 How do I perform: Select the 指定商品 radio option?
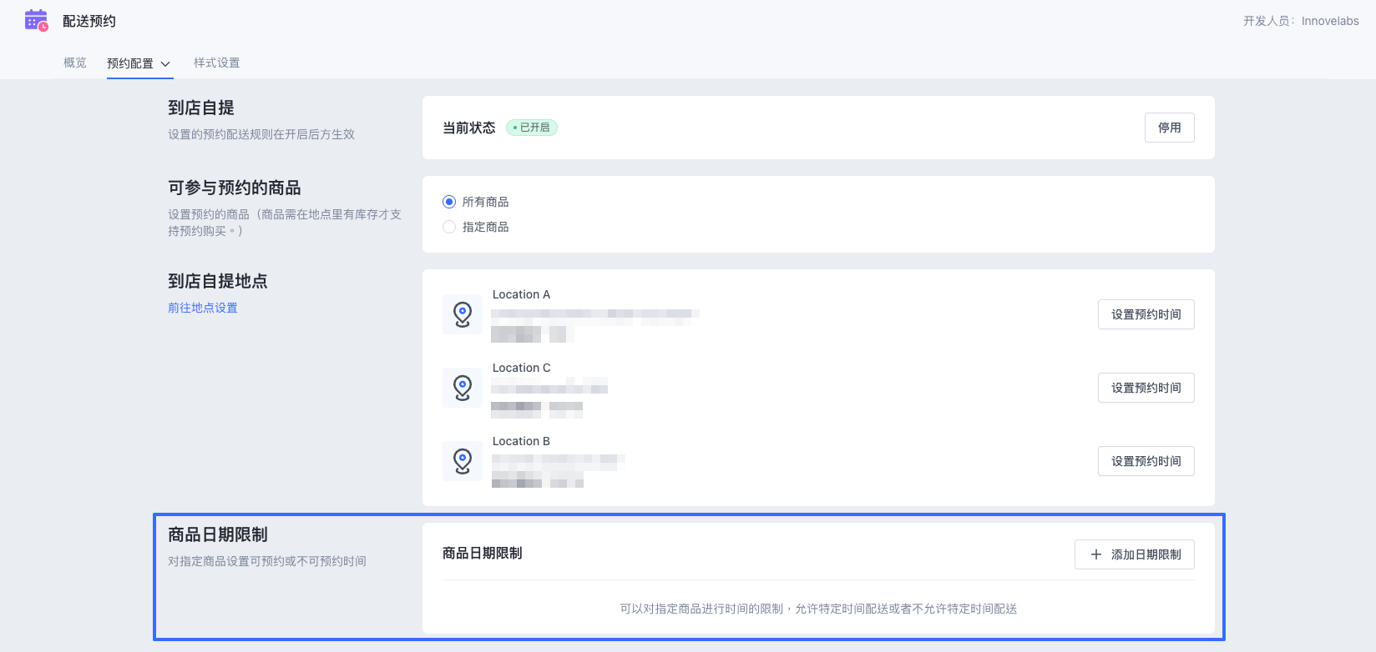point(449,227)
